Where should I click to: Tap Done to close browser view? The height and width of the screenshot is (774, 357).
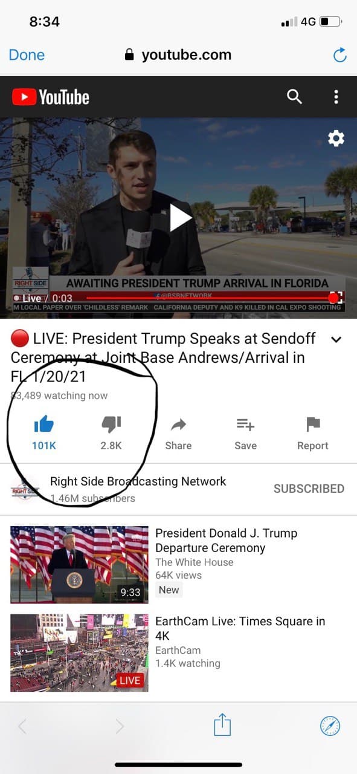click(x=27, y=55)
